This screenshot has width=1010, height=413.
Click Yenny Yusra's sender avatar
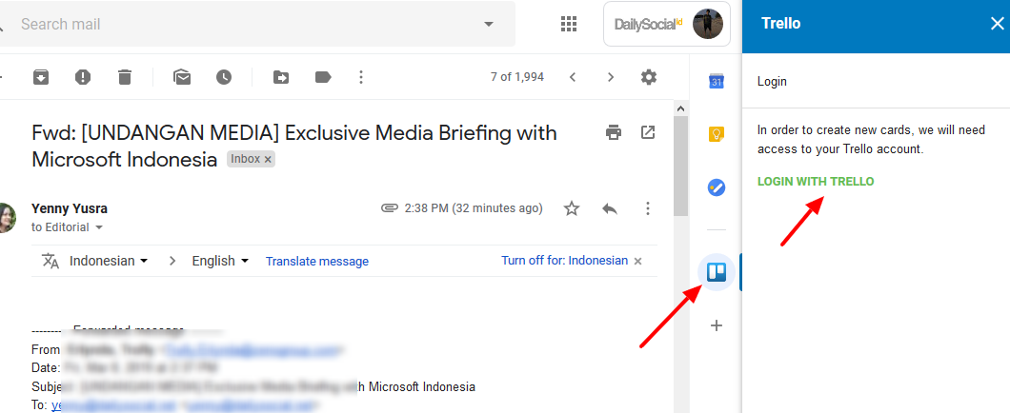[6, 217]
